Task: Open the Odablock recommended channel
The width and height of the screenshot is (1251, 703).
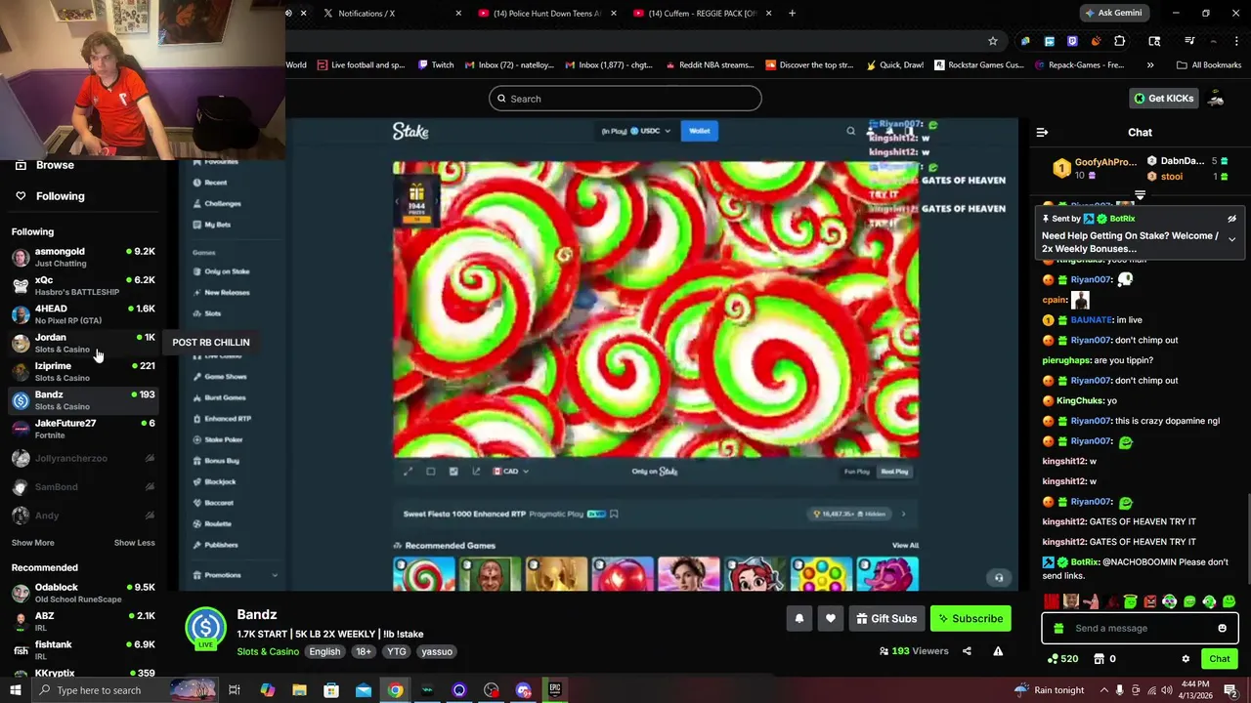Action: click(83, 593)
